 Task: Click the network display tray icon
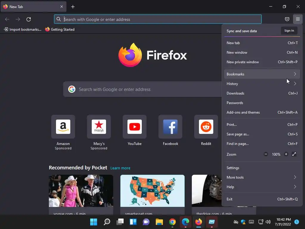(x=261, y=222)
